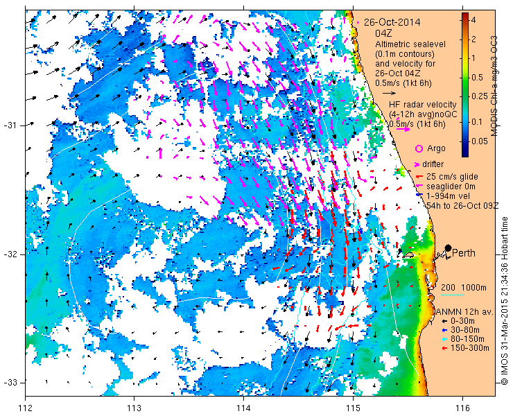Click the colorbar tick label 0.05

[x=479, y=141]
